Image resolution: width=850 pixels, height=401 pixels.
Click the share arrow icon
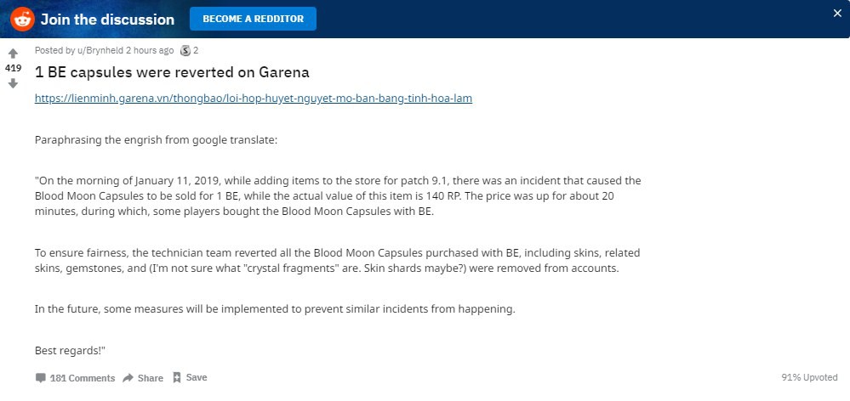[x=128, y=378]
